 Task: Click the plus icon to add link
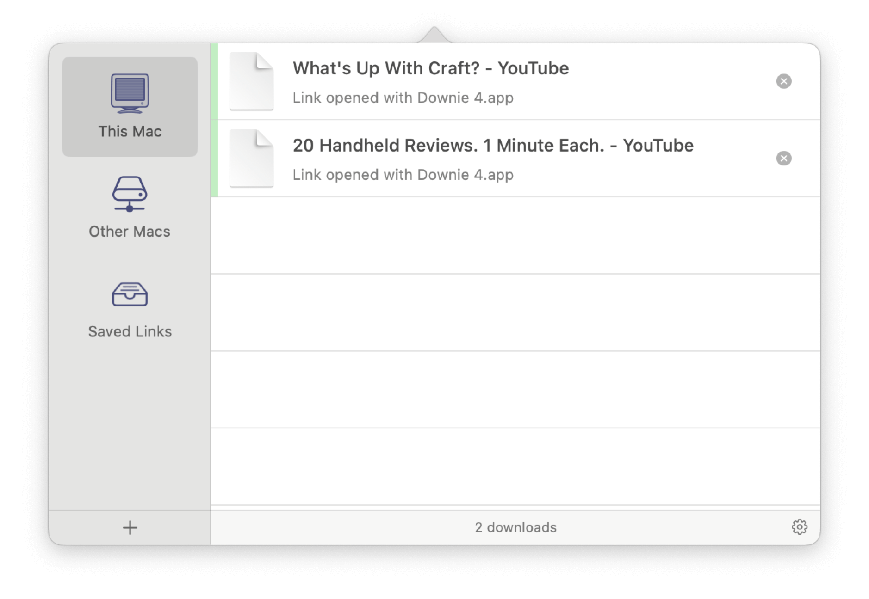coord(130,527)
